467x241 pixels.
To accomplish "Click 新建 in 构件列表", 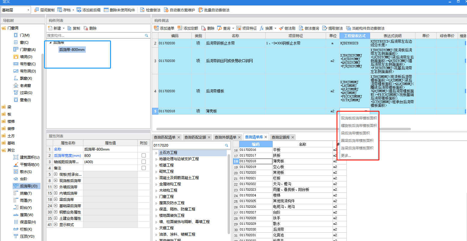I will point(55,28).
